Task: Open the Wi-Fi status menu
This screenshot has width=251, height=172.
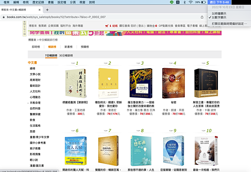Action: point(190,2)
